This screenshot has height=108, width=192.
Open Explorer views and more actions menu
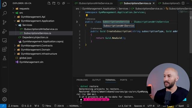[68, 3]
